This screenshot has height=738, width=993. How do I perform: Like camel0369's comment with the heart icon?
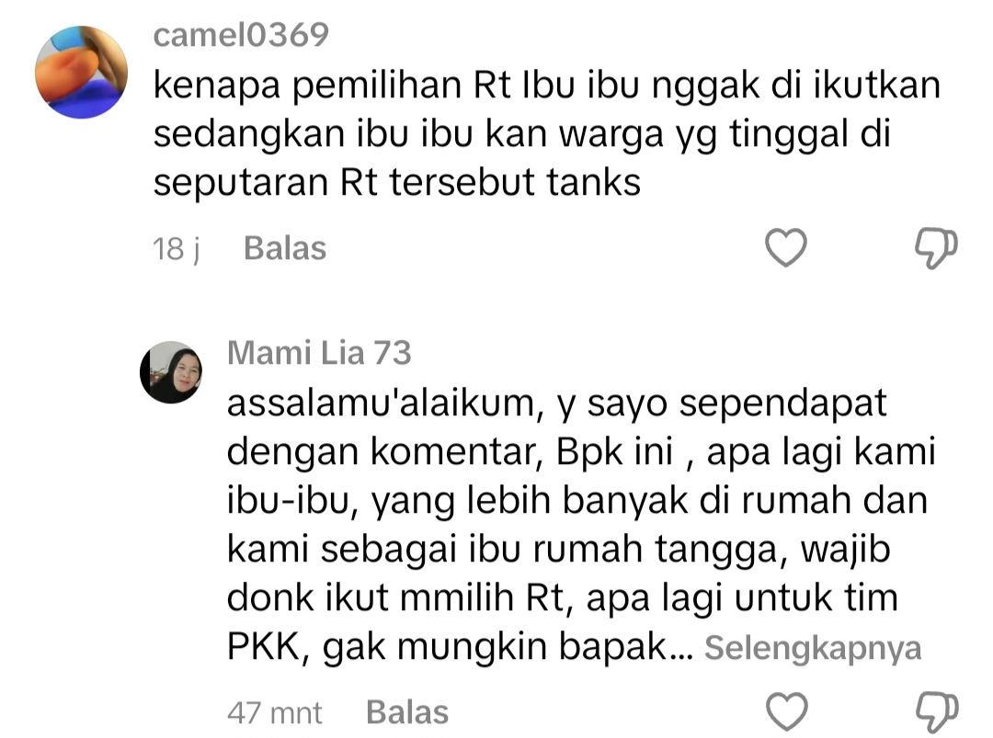pyautogui.click(x=786, y=247)
